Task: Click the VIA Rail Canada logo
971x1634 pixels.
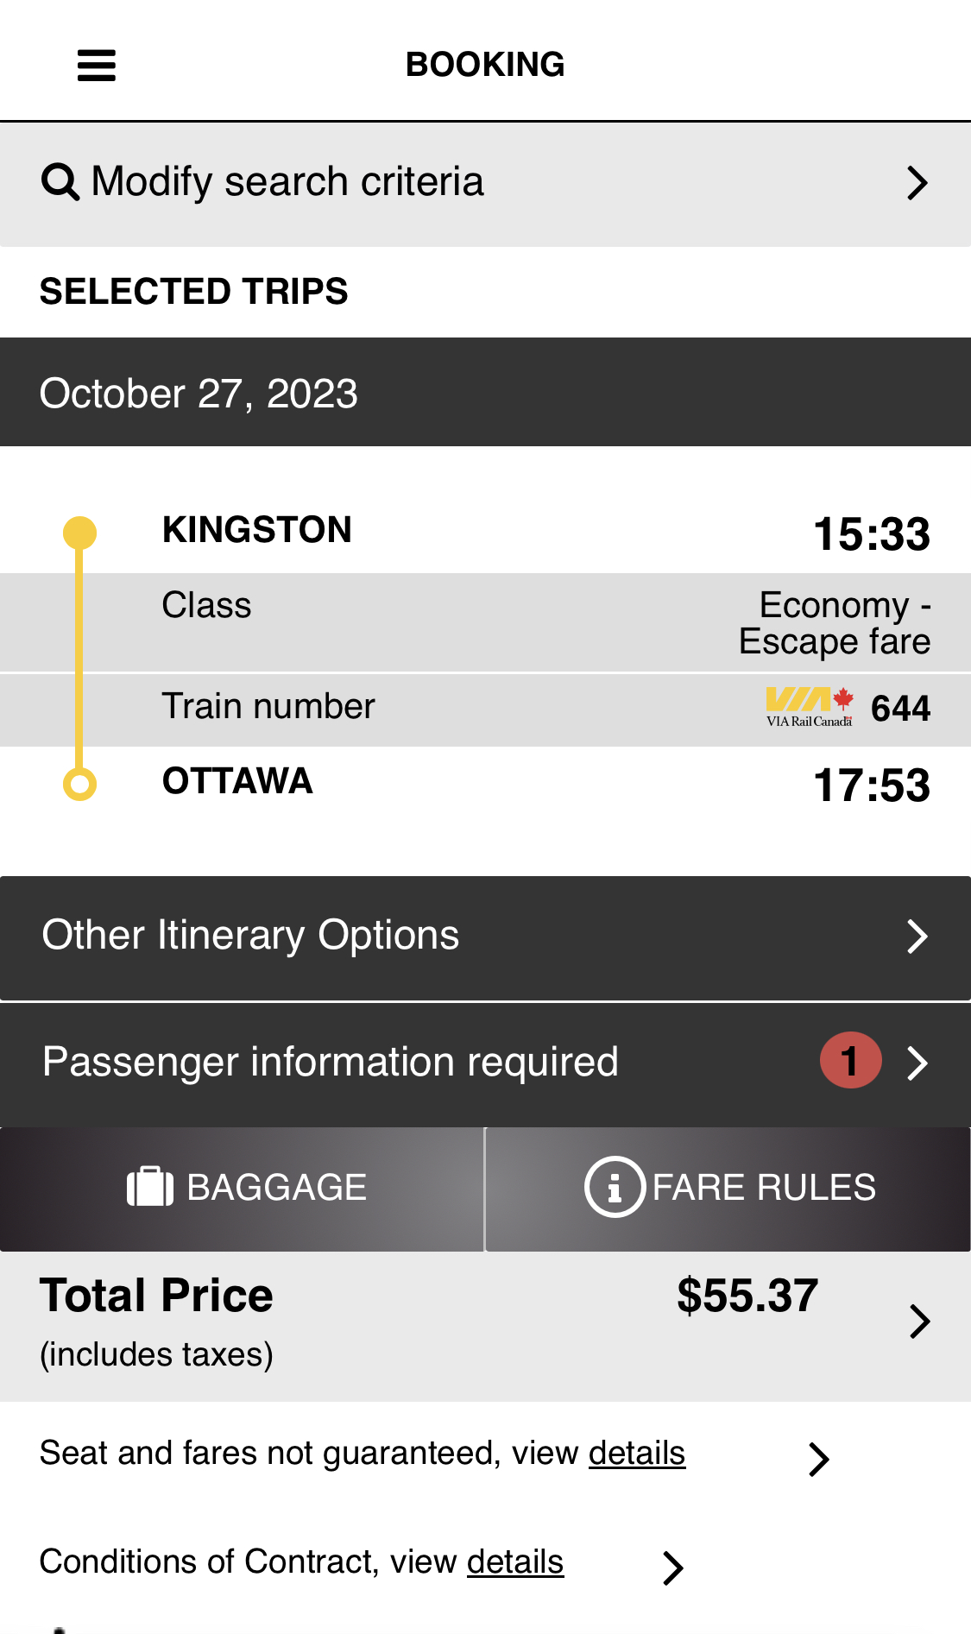Action: tap(810, 707)
